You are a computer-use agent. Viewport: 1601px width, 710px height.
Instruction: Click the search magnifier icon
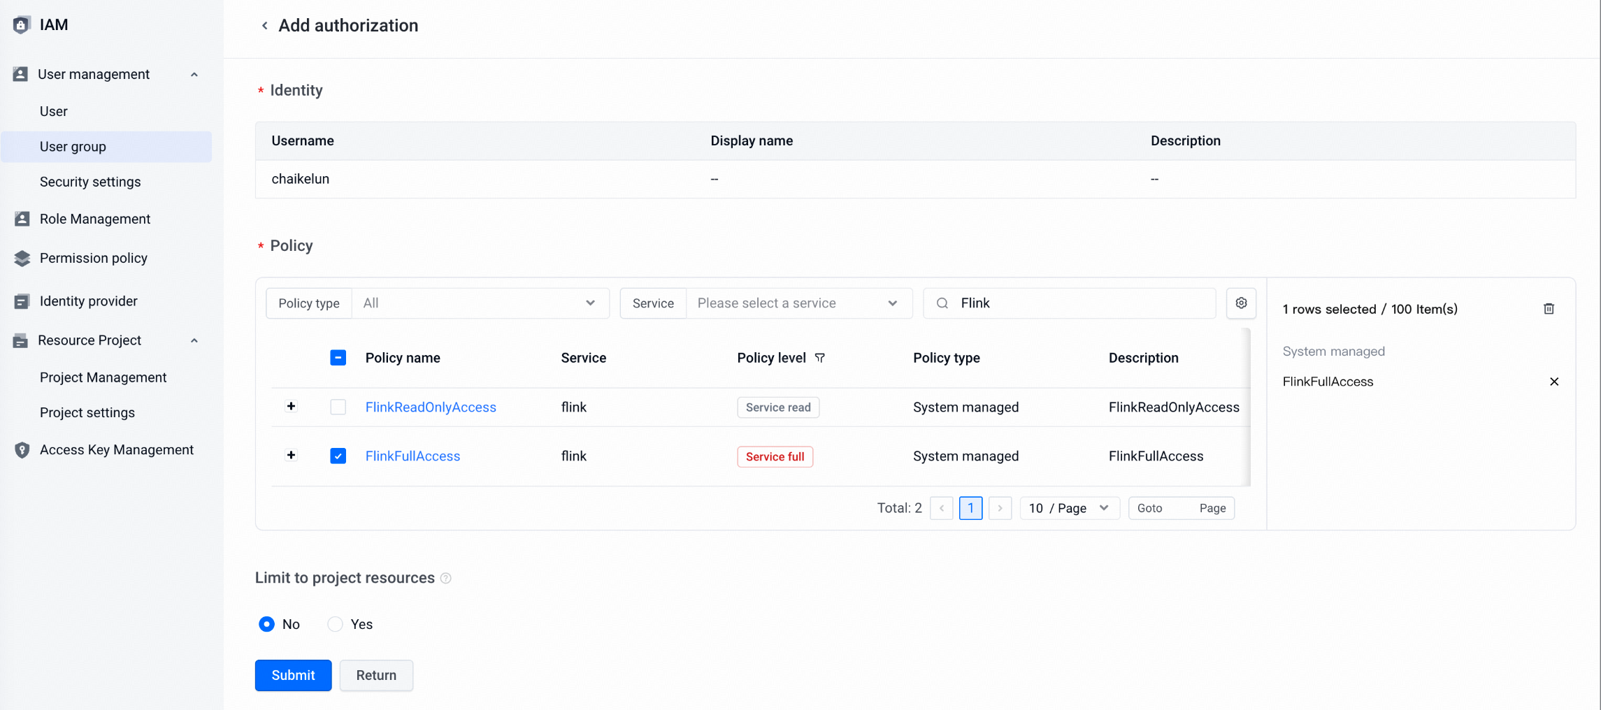point(942,303)
